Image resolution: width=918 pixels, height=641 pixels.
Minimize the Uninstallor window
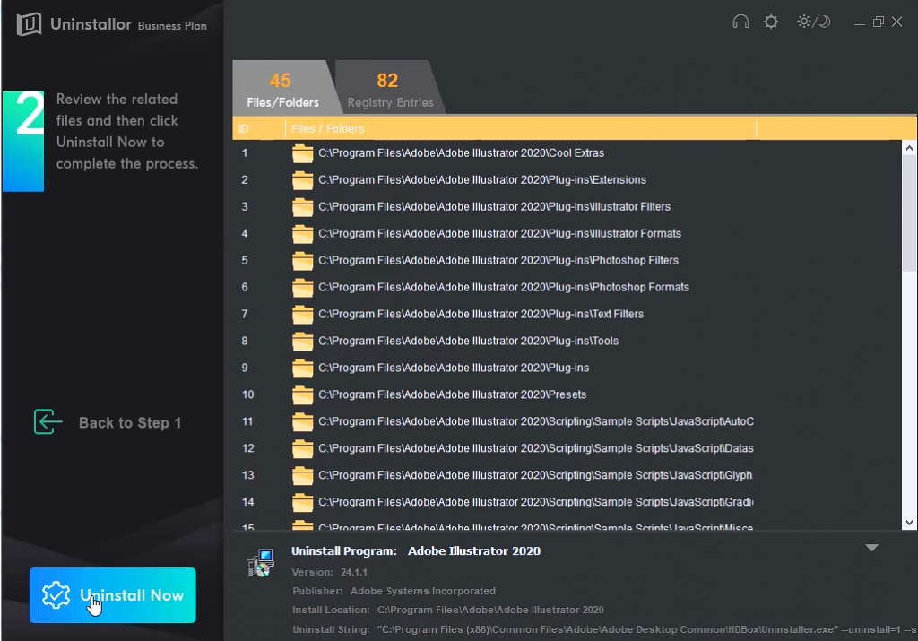[x=860, y=22]
